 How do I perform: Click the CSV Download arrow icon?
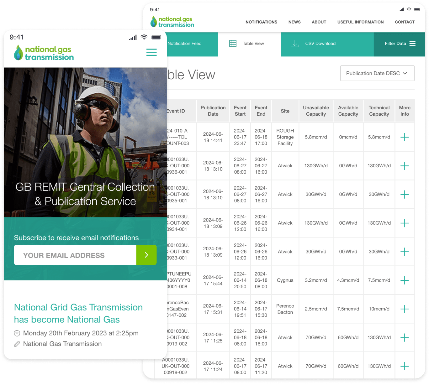[x=295, y=44]
